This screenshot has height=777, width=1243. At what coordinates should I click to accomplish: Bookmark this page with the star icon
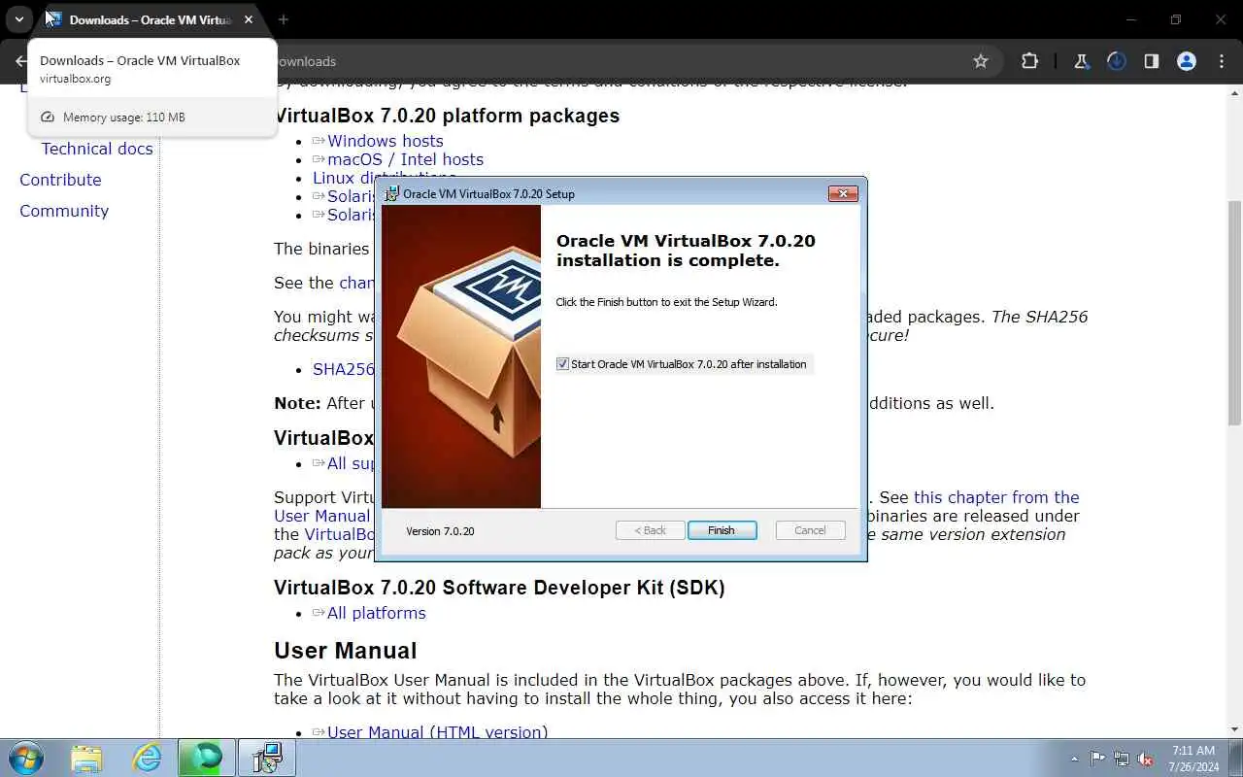point(981,61)
